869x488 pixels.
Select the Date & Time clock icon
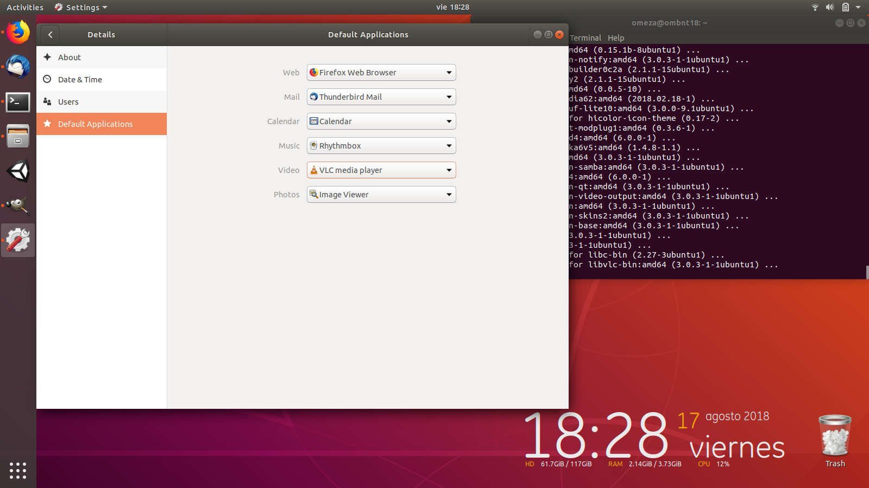pos(47,79)
